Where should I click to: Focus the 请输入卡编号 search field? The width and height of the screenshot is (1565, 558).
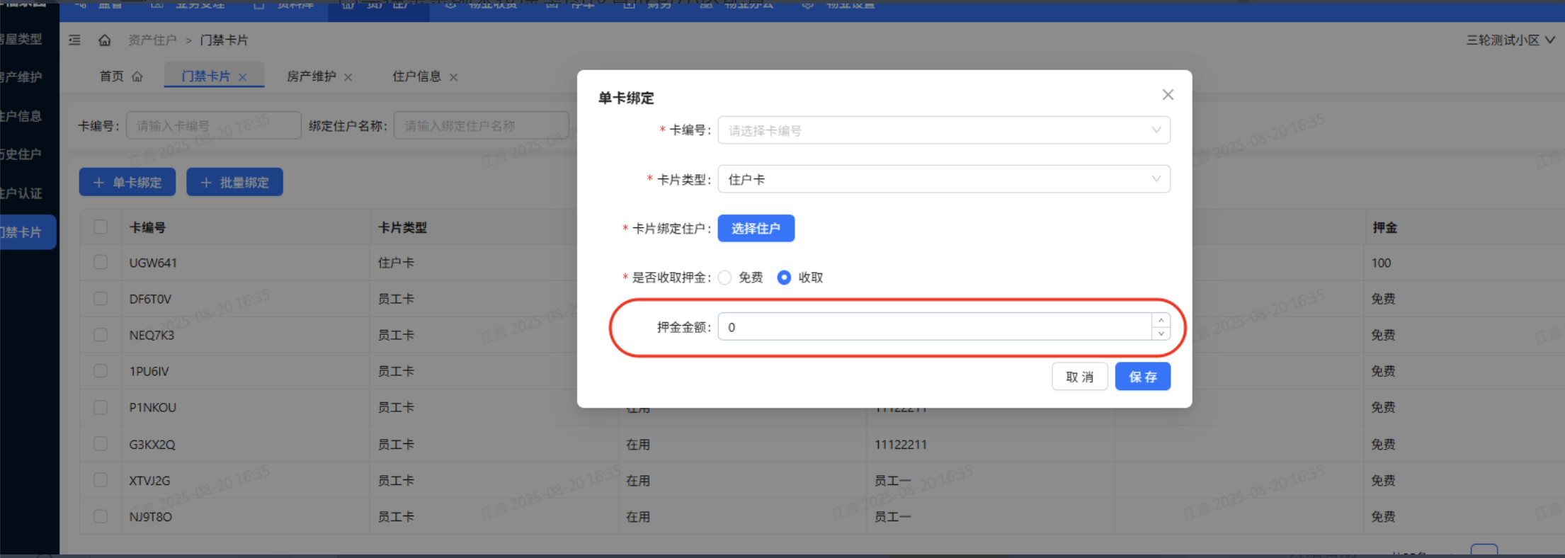click(214, 126)
